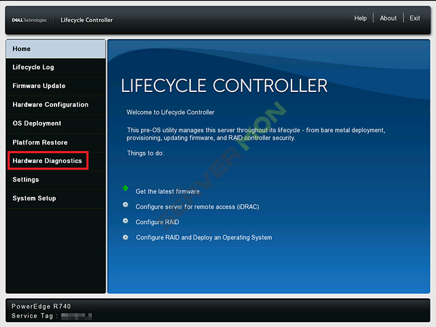Click the Service Tag label
This screenshot has height=327, width=436.
pos(35,316)
